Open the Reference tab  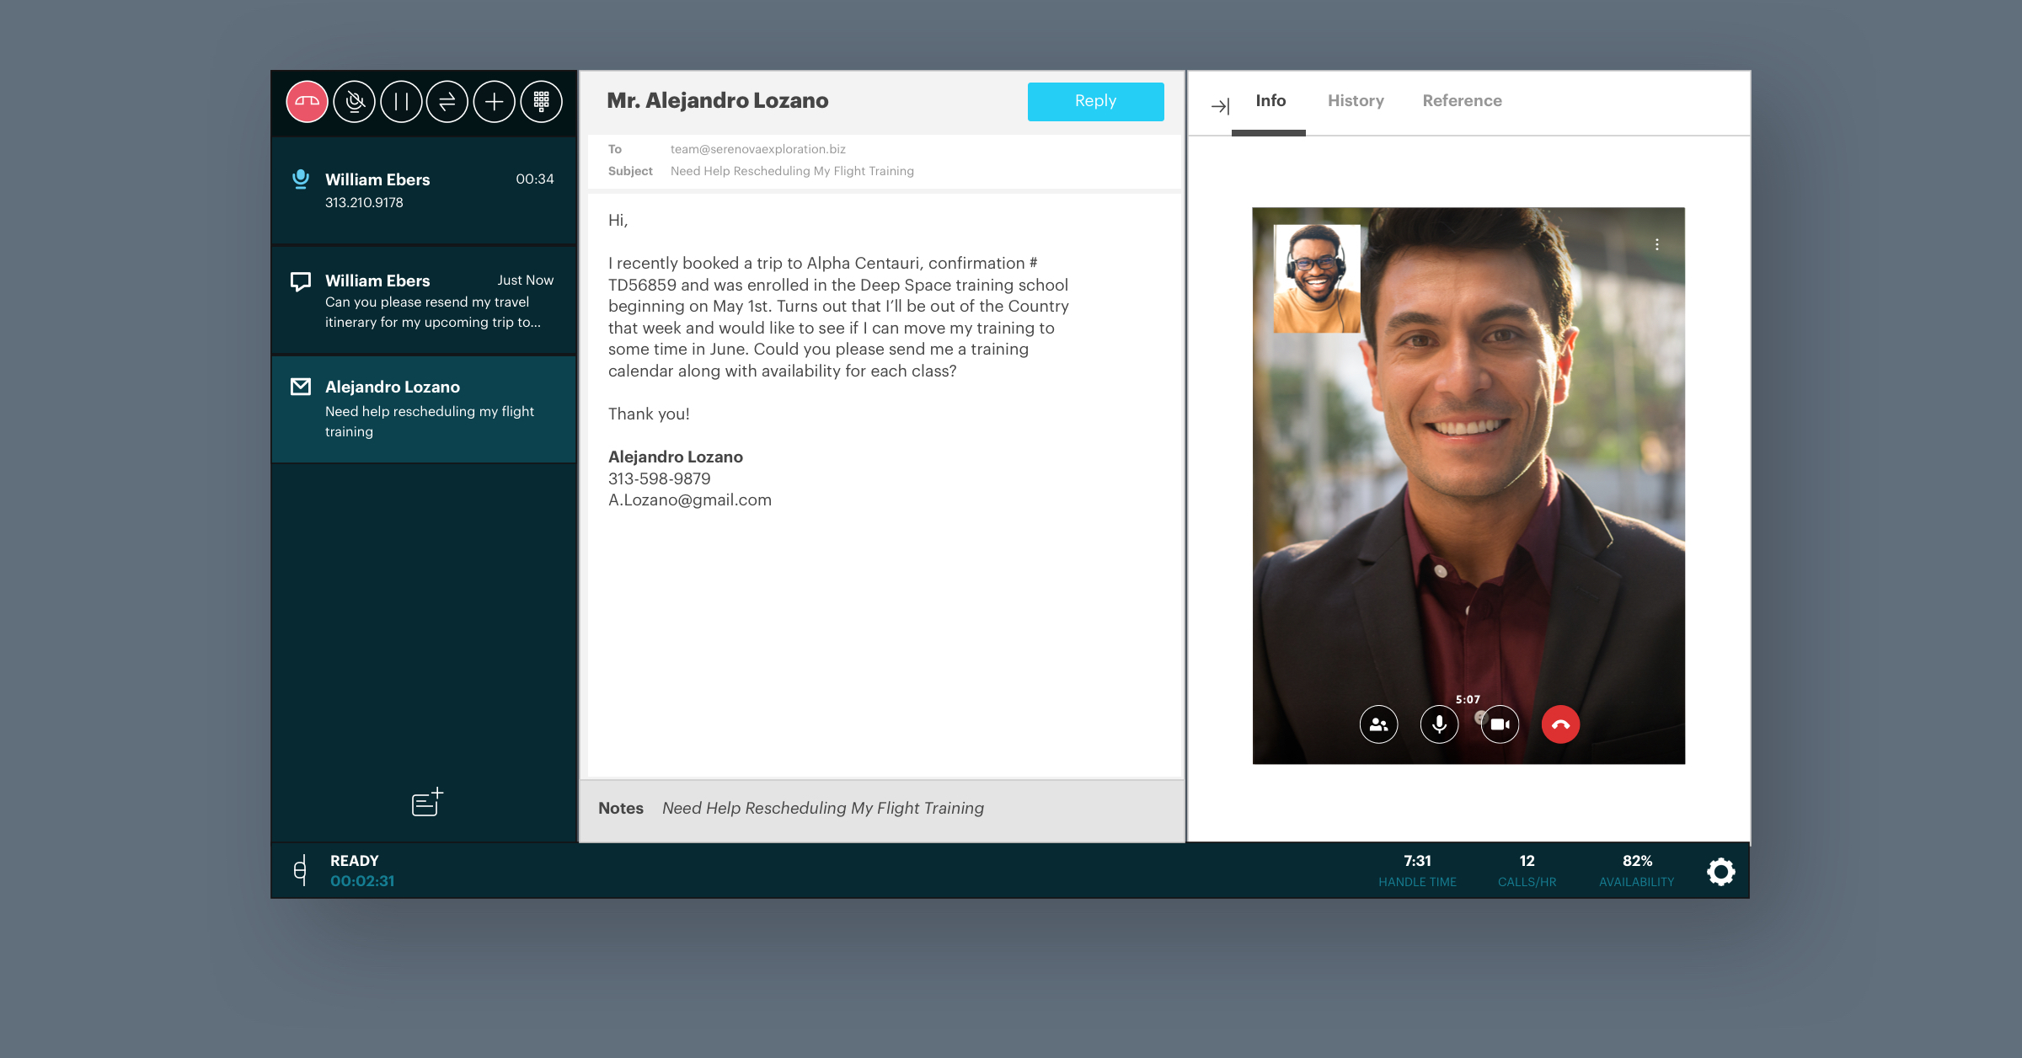point(1462,101)
